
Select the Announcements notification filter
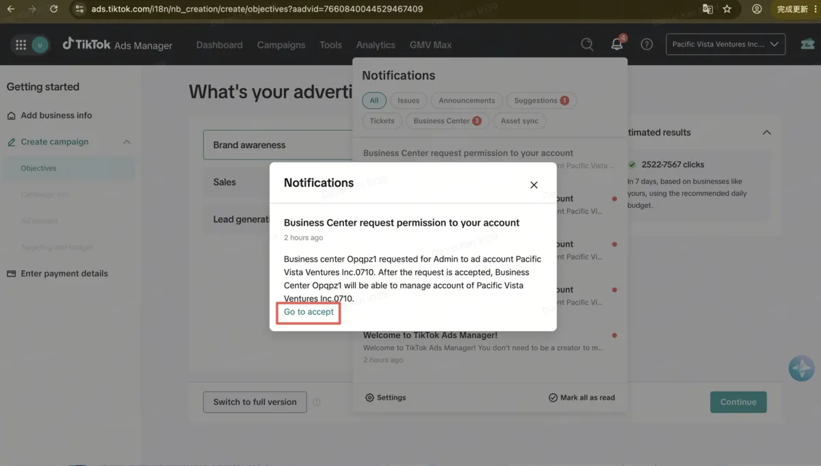coord(467,101)
